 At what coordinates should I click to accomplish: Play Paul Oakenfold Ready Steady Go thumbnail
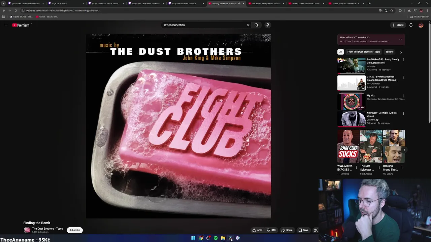point(351,65)
